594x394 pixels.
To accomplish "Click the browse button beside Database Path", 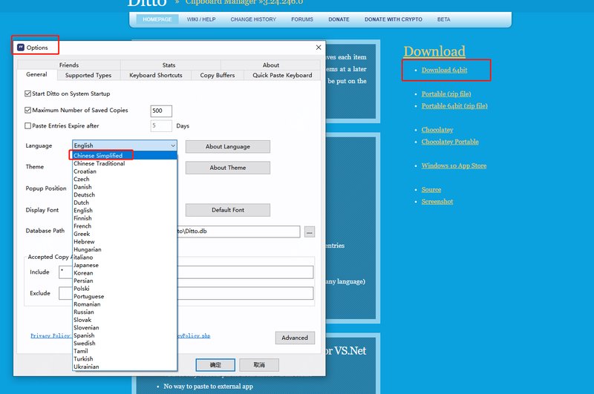I will click(309, 232).
